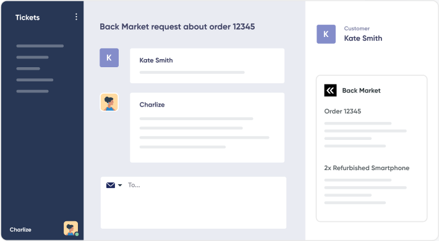Click the envelope email channel icon
The image size is (439, 241).
[x=111, y=185]
